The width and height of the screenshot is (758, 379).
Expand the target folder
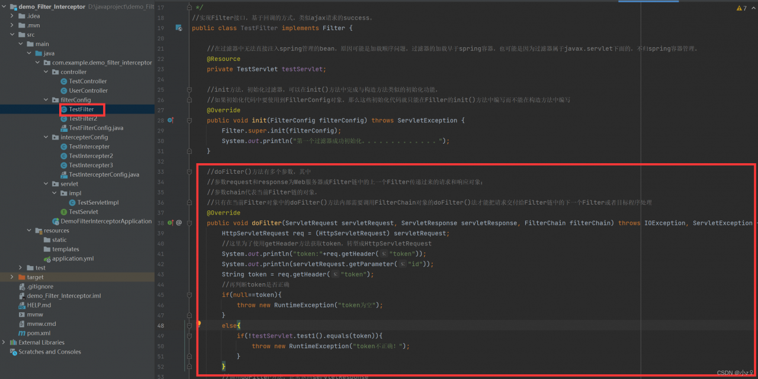click(x=12, y=277)
